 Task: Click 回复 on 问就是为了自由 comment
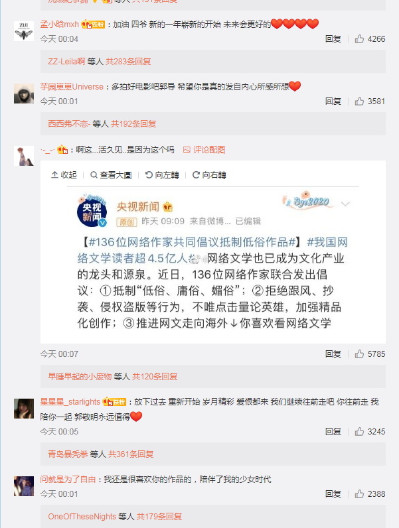[x=333, y=494]
